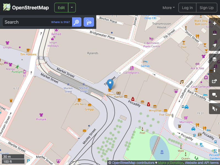Zoom in using the plus icon
The width and height of the screenshot is (220, 165).
coord(215,23)
